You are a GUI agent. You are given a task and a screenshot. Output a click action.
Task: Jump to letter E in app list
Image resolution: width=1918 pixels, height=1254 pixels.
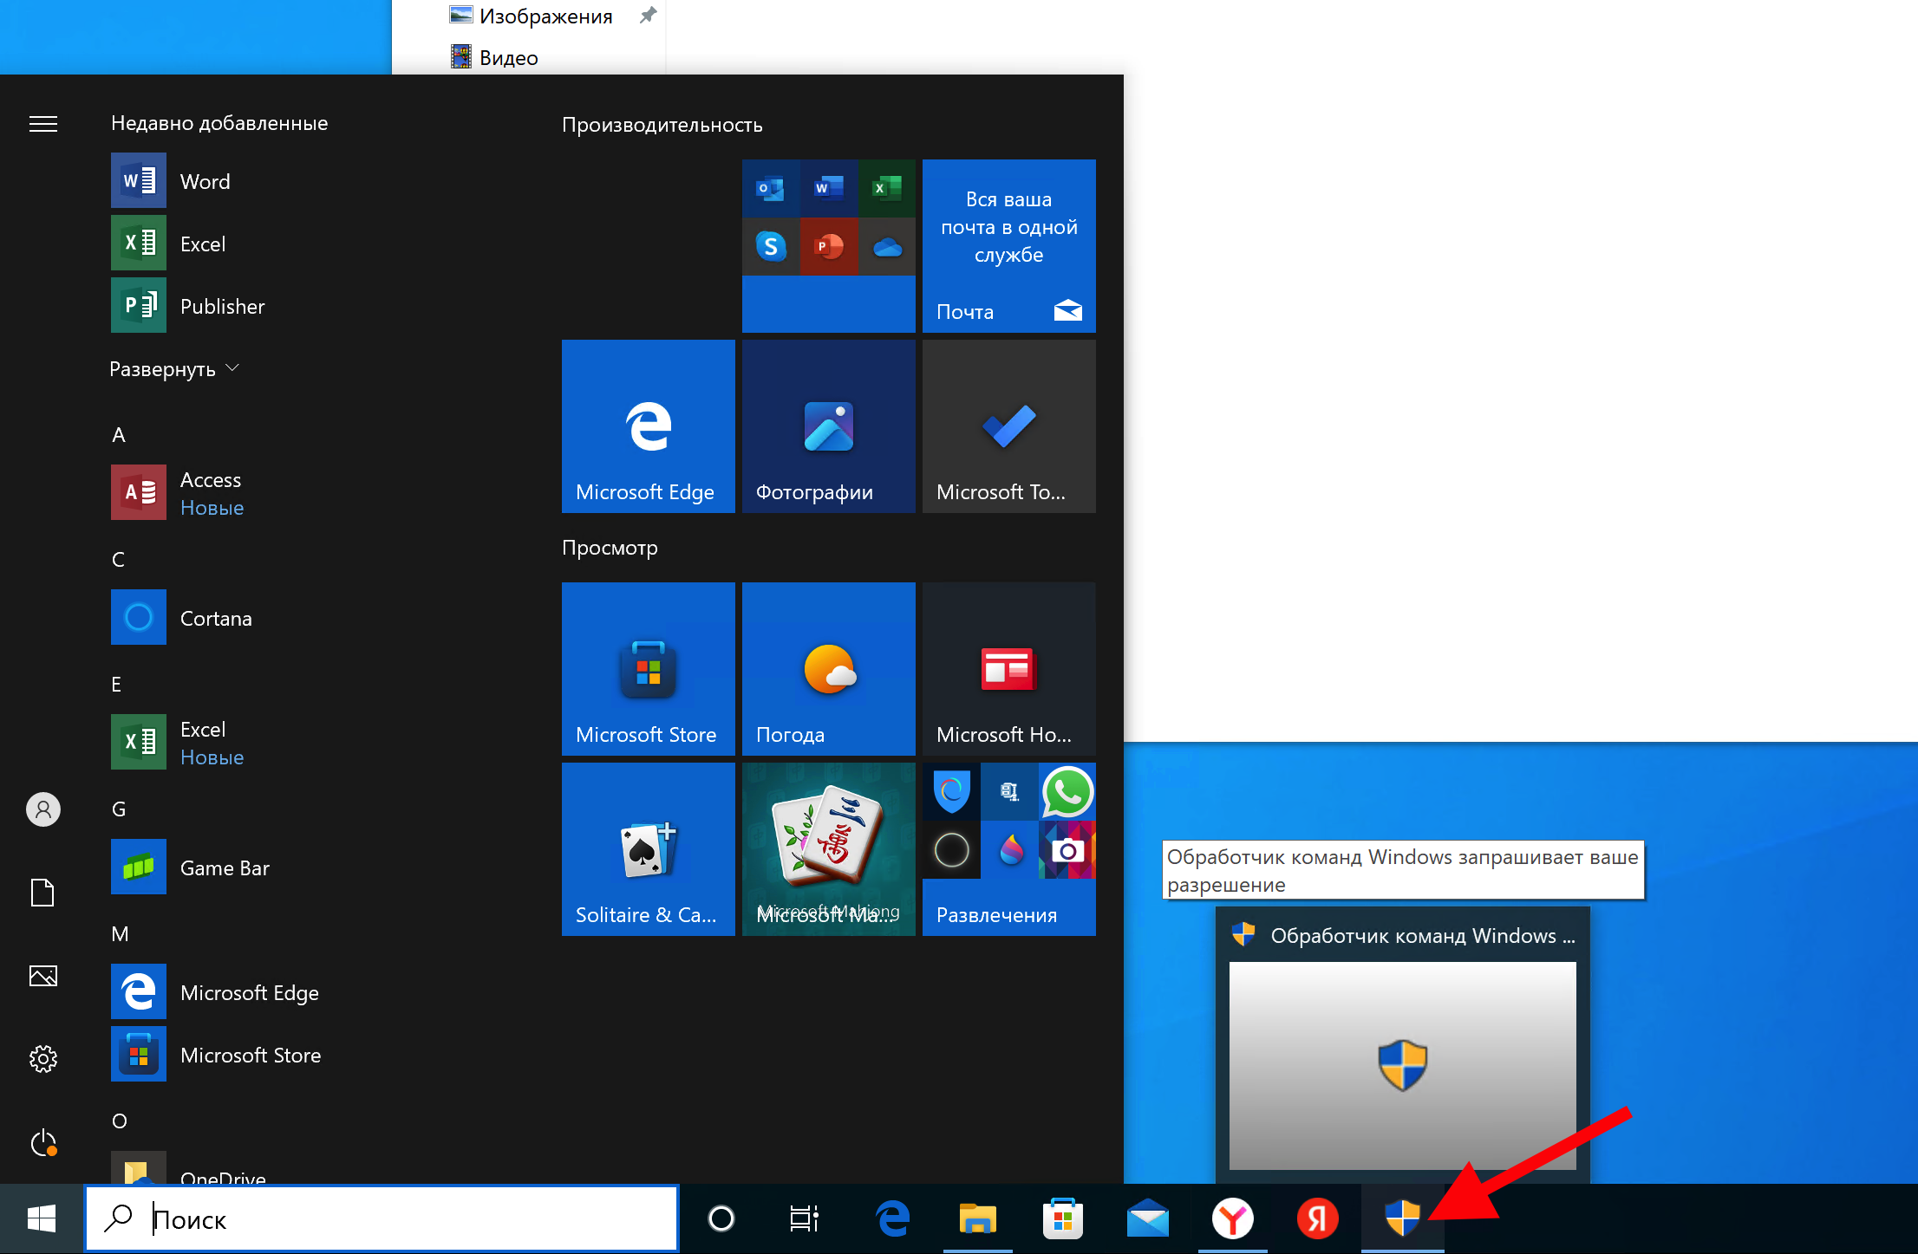tap(116, 685)
